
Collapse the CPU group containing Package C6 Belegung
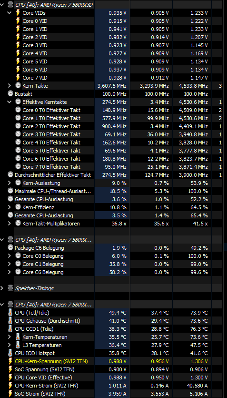coord(2,240)
